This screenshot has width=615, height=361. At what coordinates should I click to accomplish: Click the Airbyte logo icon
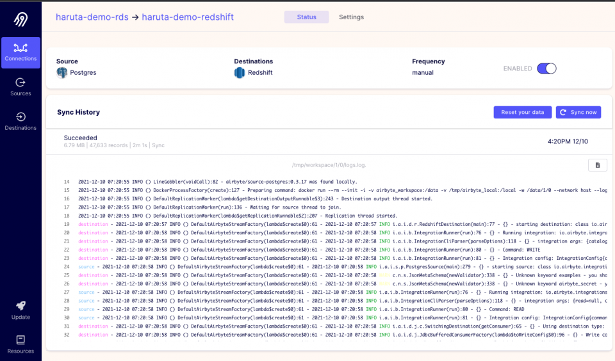pyautogui.click(x=20, y=19)
